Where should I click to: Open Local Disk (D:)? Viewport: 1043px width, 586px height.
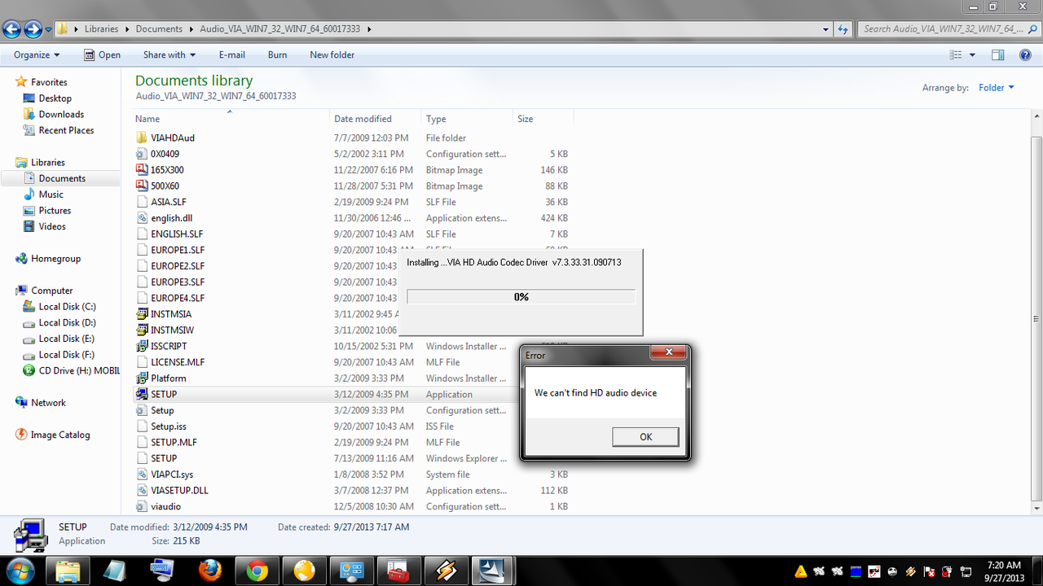[67, 322]
